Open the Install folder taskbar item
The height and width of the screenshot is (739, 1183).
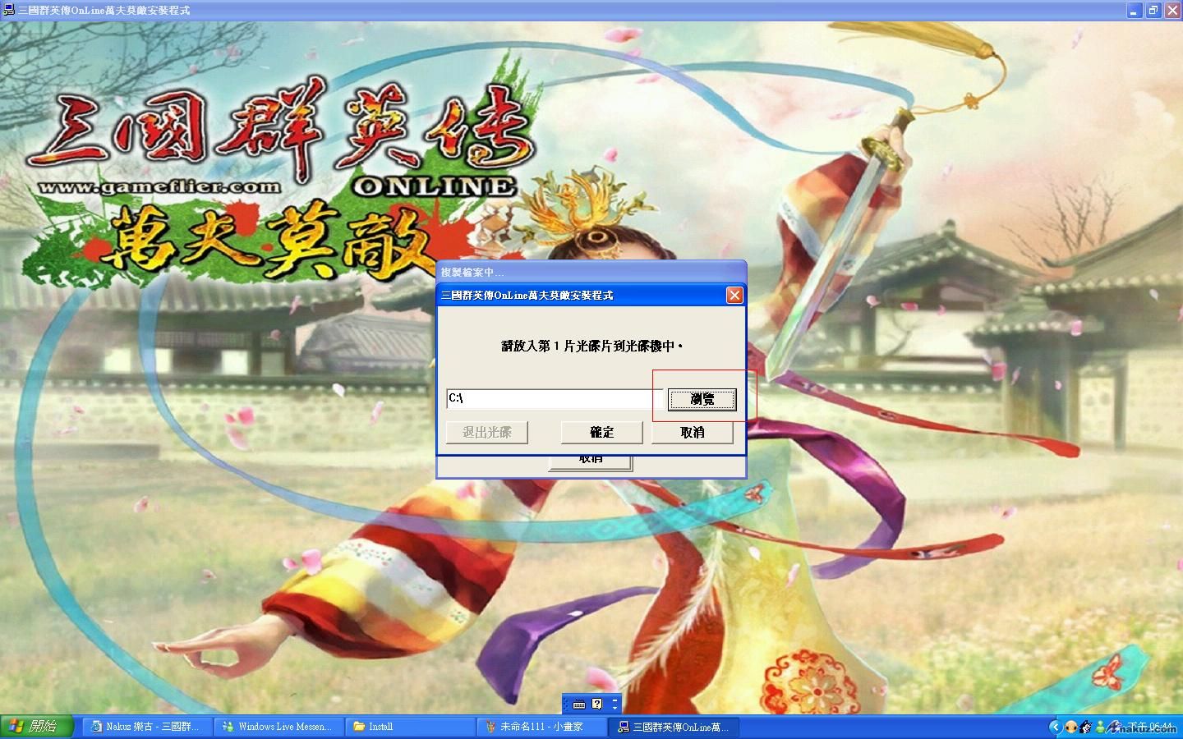click(410, 727)
